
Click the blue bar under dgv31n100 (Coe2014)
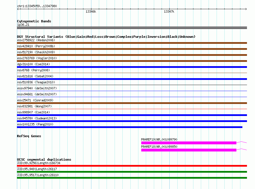pos(132,67)
